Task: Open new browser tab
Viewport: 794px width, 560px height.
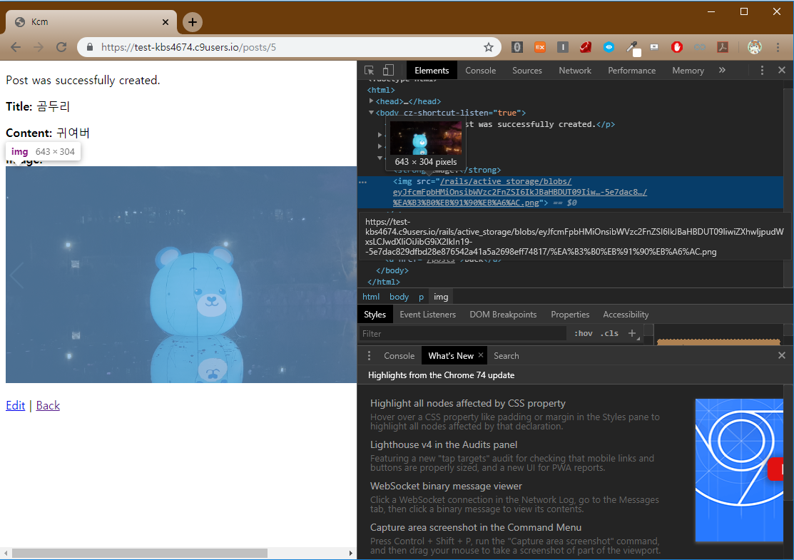Action: pyautogui.click(x=193, y=22)
